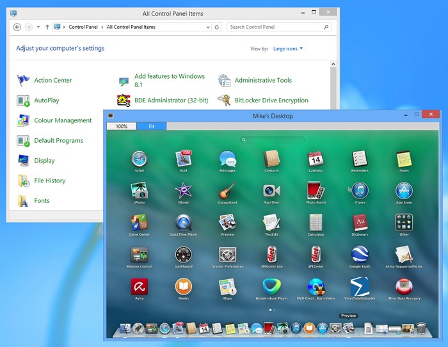Image resolution: width=448 pixels, height=347 pixels.
Task: Launch GarageBand guitar icon
Action: 227,191
